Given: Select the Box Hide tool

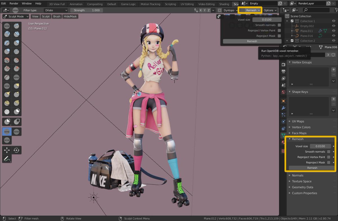Looking at the screenshot, I should click(x=17, y=122).
